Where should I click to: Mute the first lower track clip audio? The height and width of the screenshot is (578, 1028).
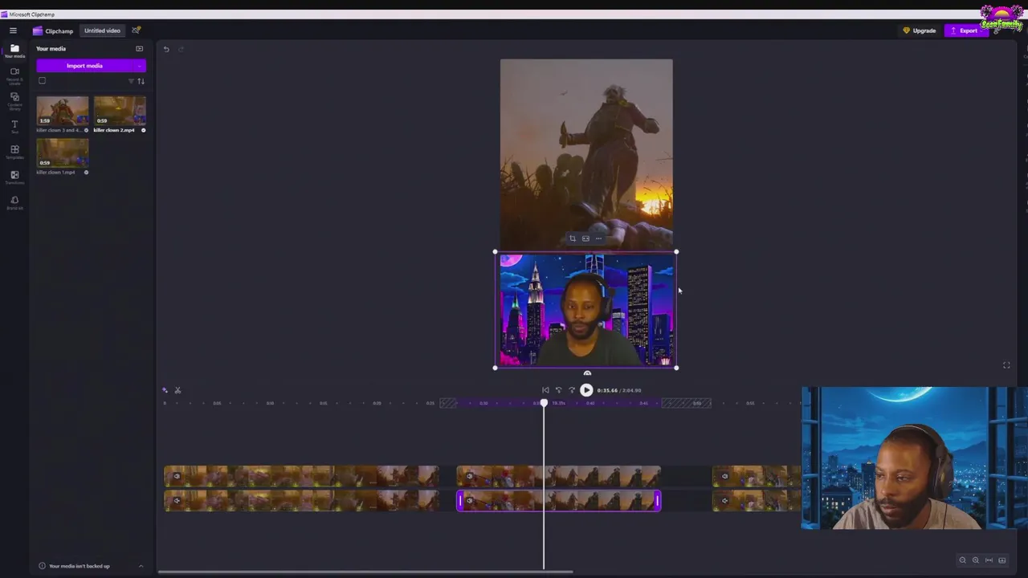click(177, 501)
